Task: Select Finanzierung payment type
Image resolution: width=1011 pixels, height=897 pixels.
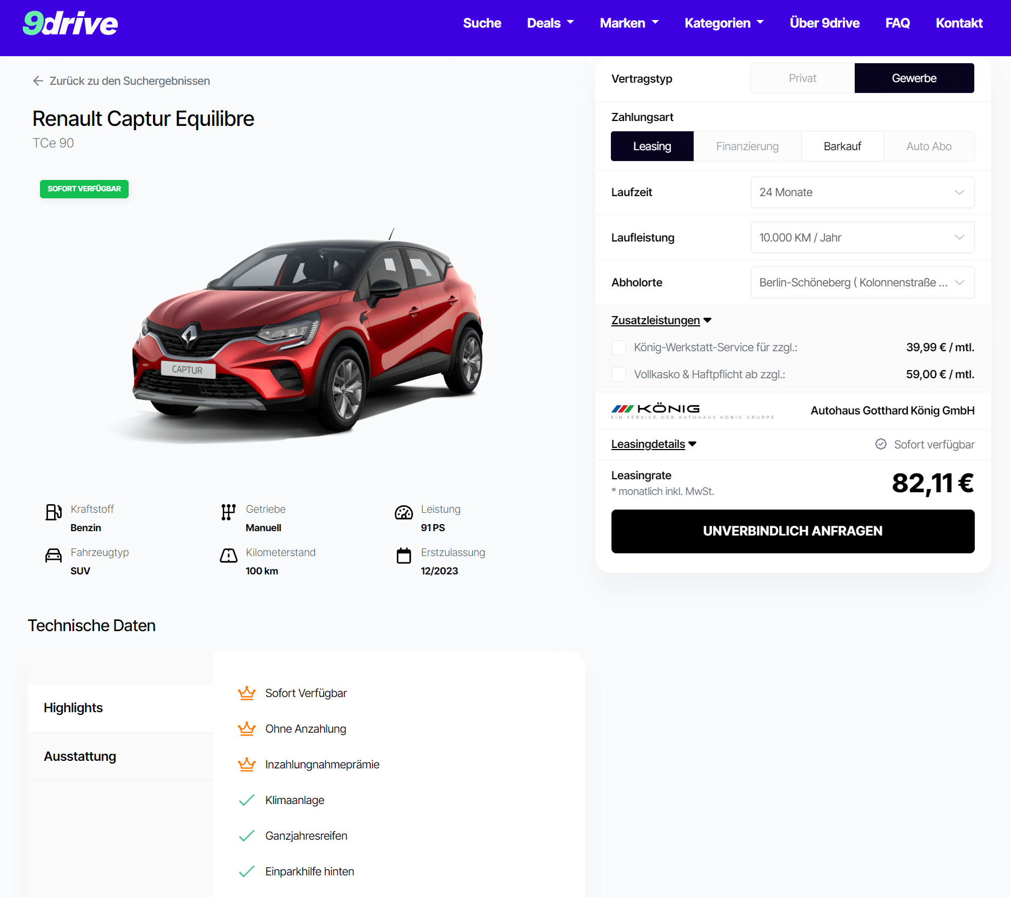Action: 747,146
